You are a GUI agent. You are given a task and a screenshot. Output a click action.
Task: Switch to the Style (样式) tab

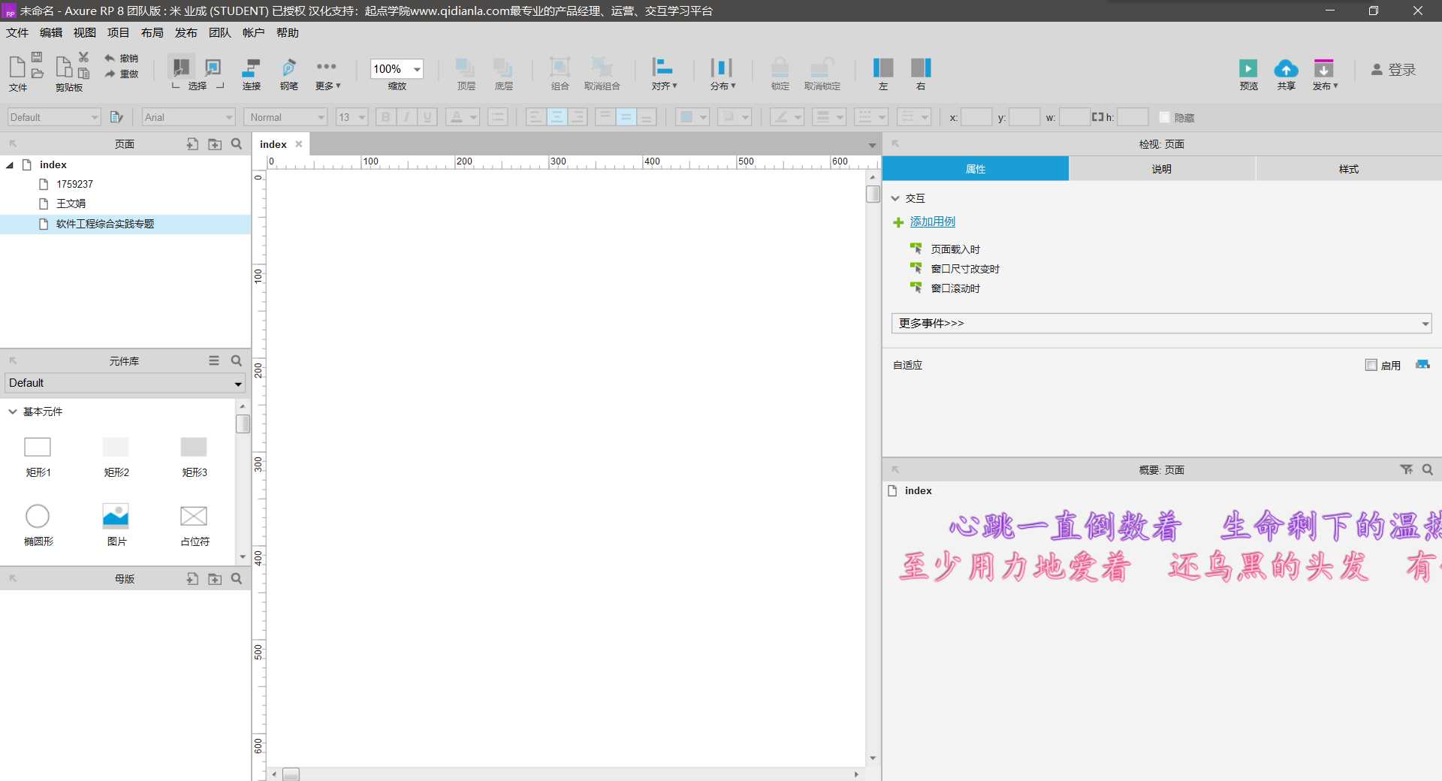click(x=1349, y=169)
